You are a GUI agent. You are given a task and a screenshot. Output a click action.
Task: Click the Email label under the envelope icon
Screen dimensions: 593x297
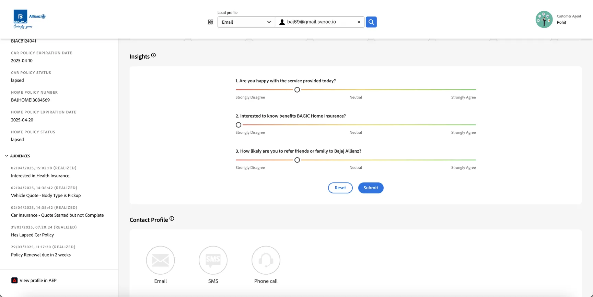pyautogui.click(x=160, y=281)
